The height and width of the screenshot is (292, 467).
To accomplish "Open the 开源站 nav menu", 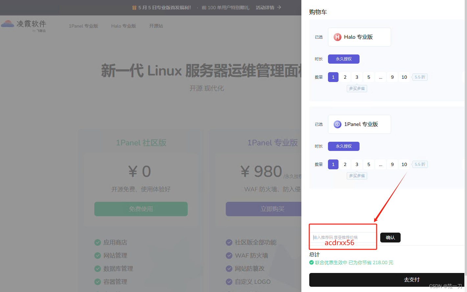I will pos(156,26).
